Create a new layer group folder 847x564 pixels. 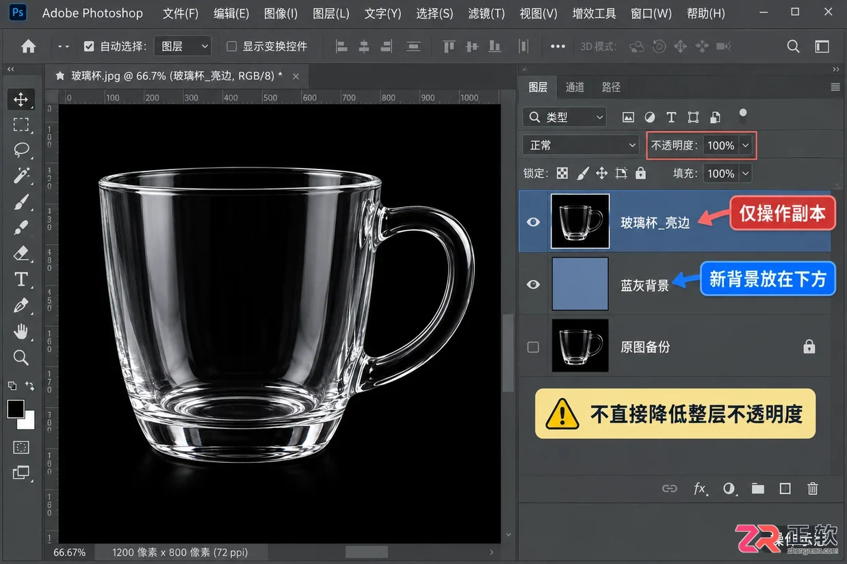(x=757, y=489)
